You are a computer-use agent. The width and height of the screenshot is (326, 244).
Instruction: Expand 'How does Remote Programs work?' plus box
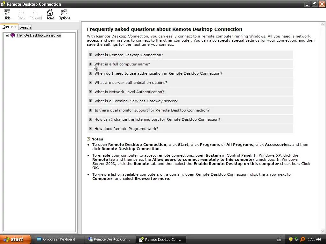90,128
